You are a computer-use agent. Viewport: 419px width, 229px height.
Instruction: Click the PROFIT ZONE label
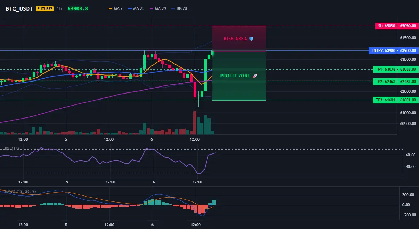pos(235,76)
